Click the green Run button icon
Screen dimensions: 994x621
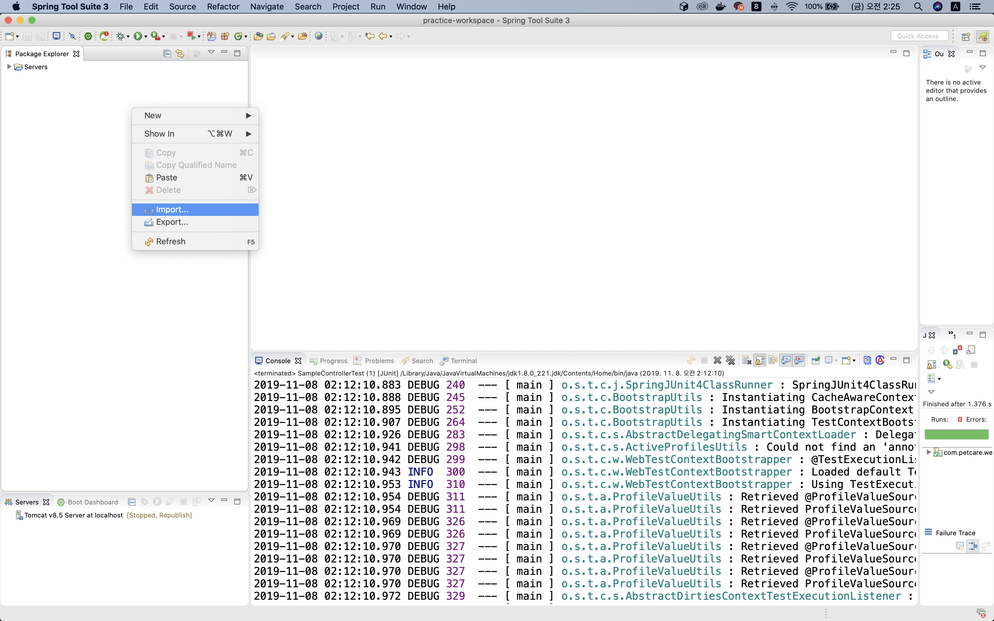click(x=138, y=36)
